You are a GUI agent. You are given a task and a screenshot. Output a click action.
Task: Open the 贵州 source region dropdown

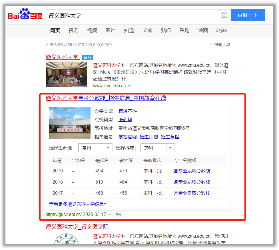click(x=95, y=148)
